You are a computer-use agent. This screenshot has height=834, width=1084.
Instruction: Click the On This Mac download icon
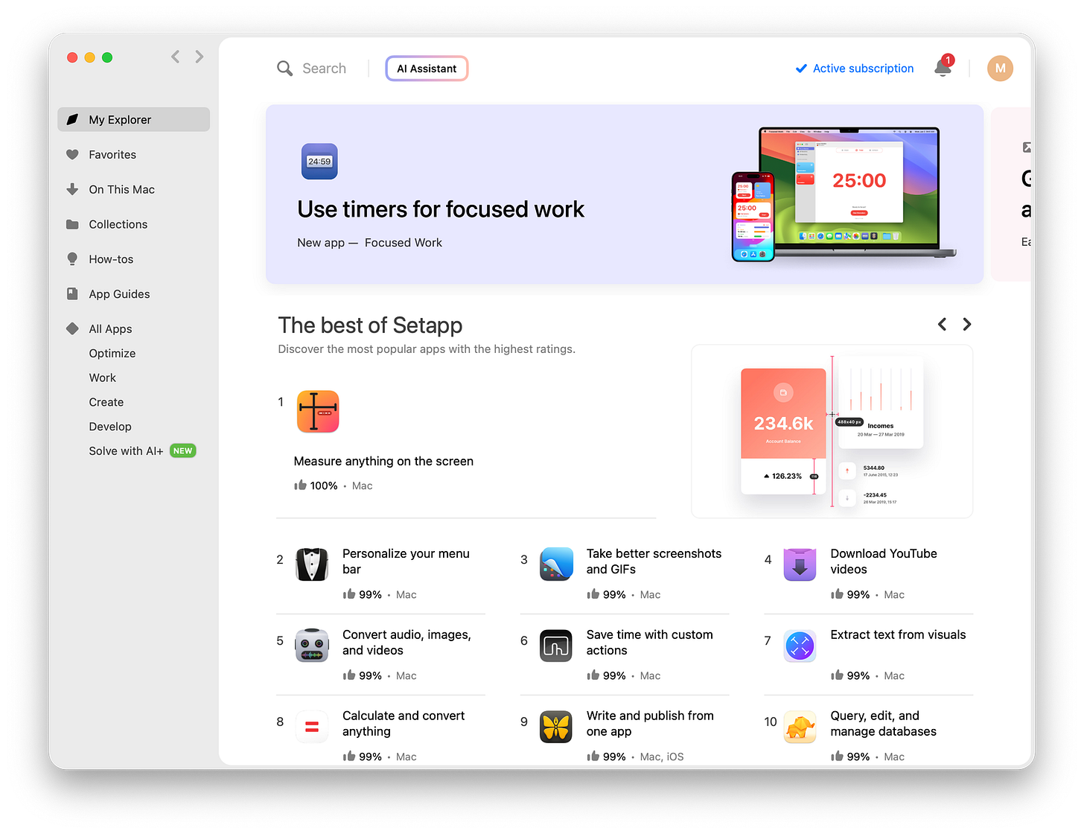[72, 189]
